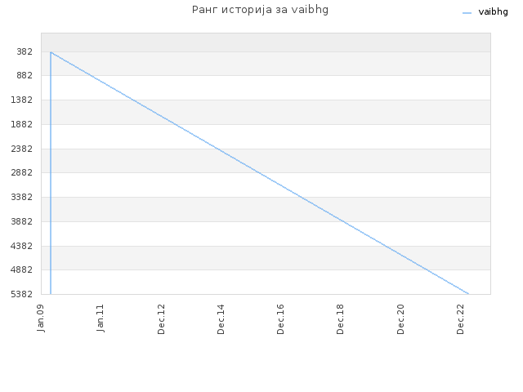Screen dimensions: 523x392
Task: Click the chart title Ранг историја за vaibhg
Action: [x=260, y=10]
